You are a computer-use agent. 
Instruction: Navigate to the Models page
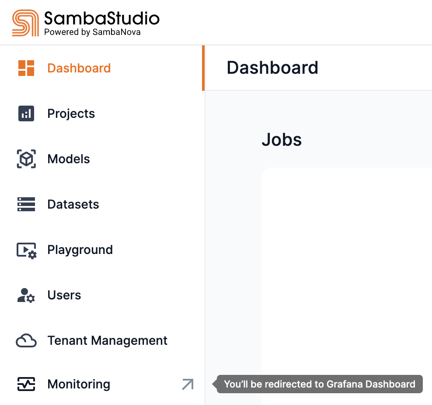(69, 159)
